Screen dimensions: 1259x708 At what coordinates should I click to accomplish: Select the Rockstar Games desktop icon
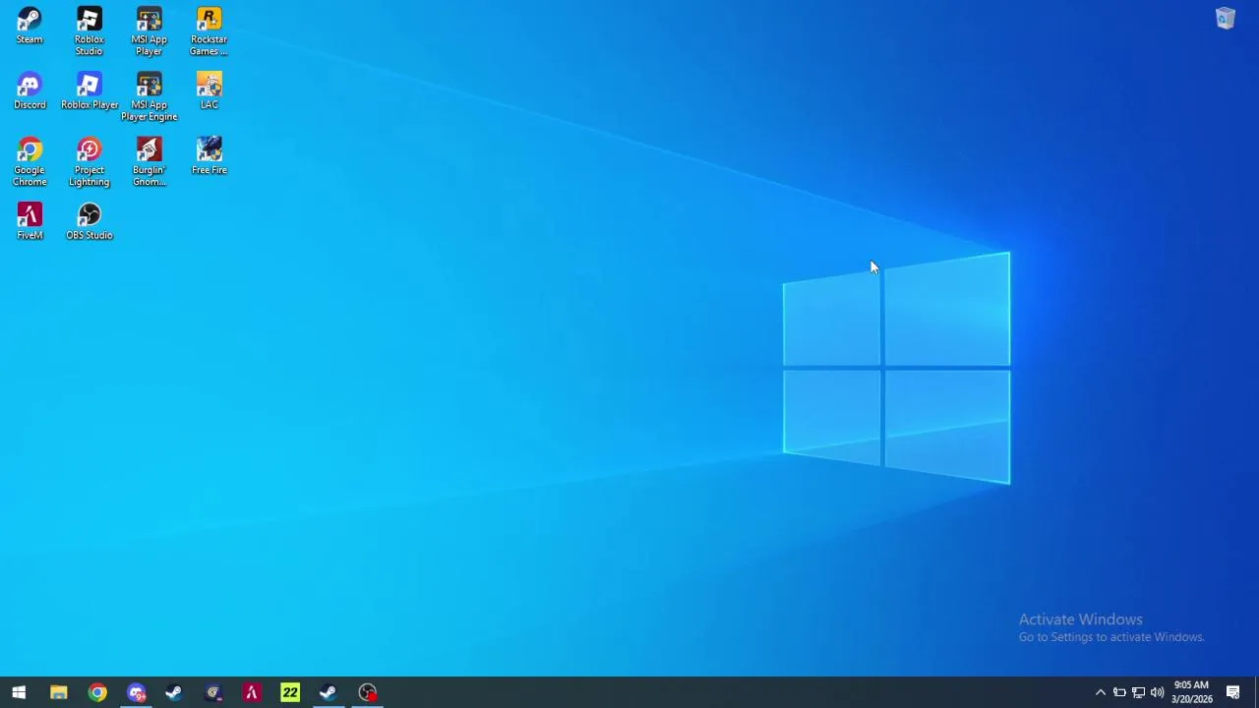209,31
